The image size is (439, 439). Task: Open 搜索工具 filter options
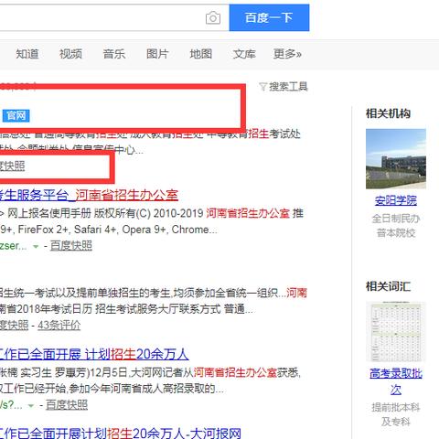[288, 87]
